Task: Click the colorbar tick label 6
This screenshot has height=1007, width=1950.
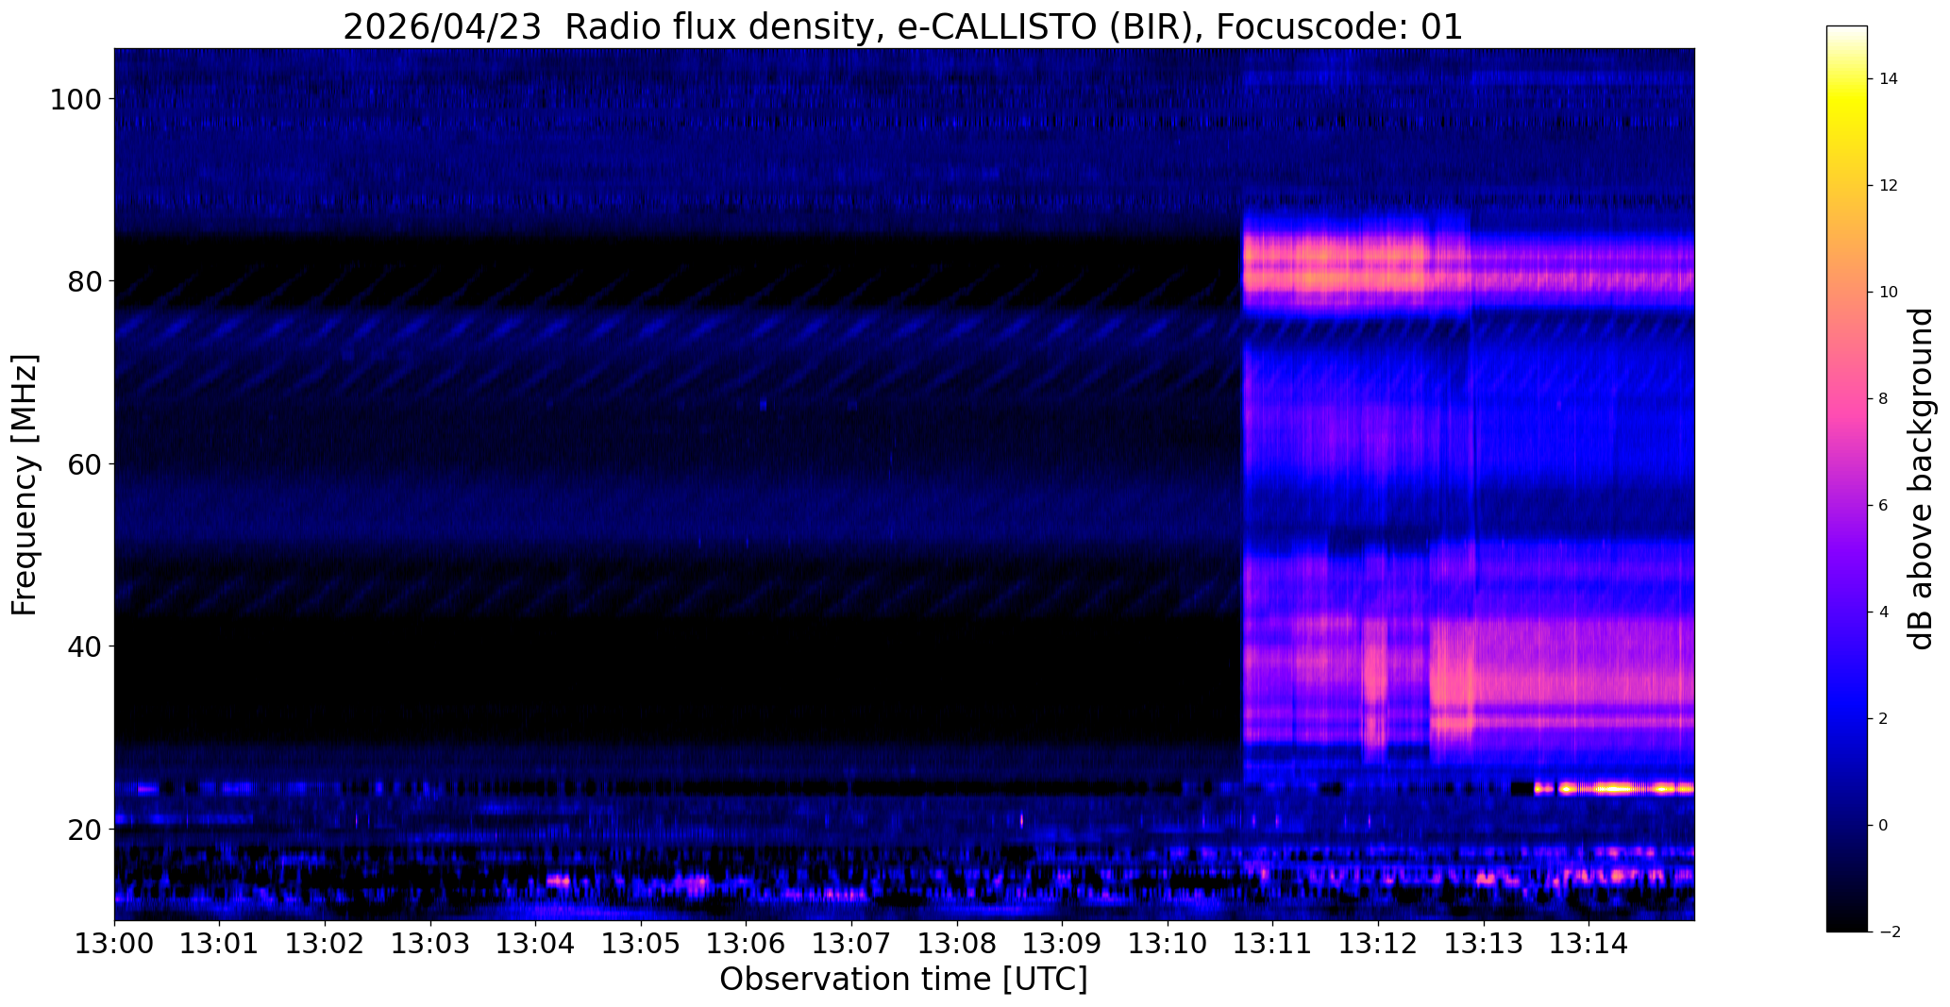Action: 1884,506
